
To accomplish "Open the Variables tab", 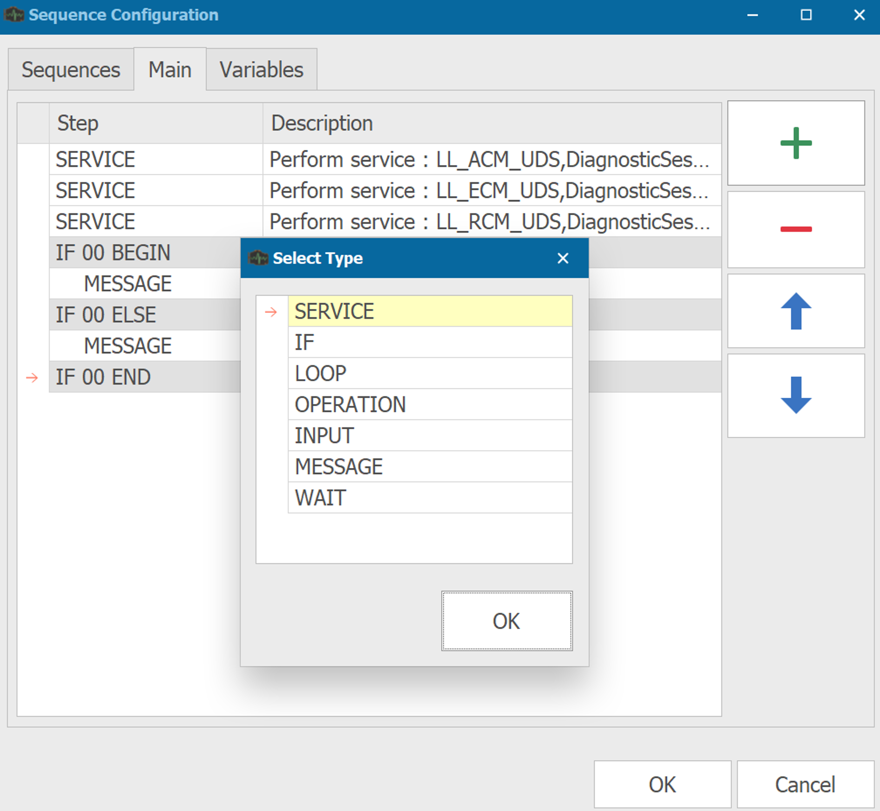I will point(261,70).
